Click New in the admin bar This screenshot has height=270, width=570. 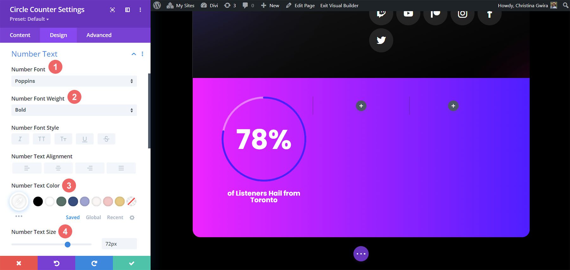point(270,5)
